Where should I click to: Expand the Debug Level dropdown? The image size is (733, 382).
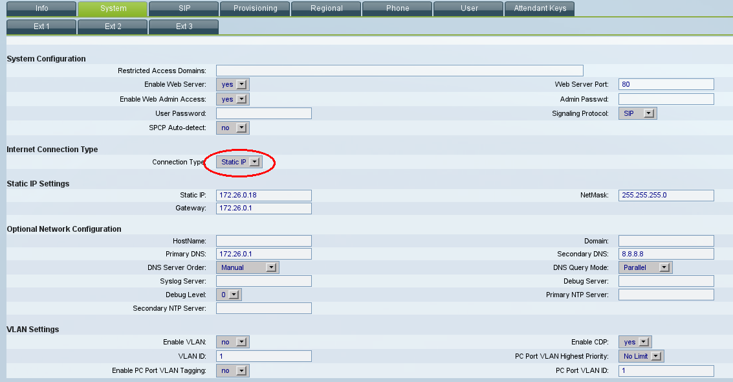(229, 295)
